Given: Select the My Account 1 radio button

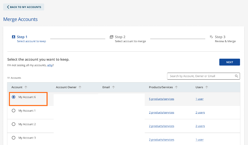Looking at the screenshot, I should (x=13, y=111).
